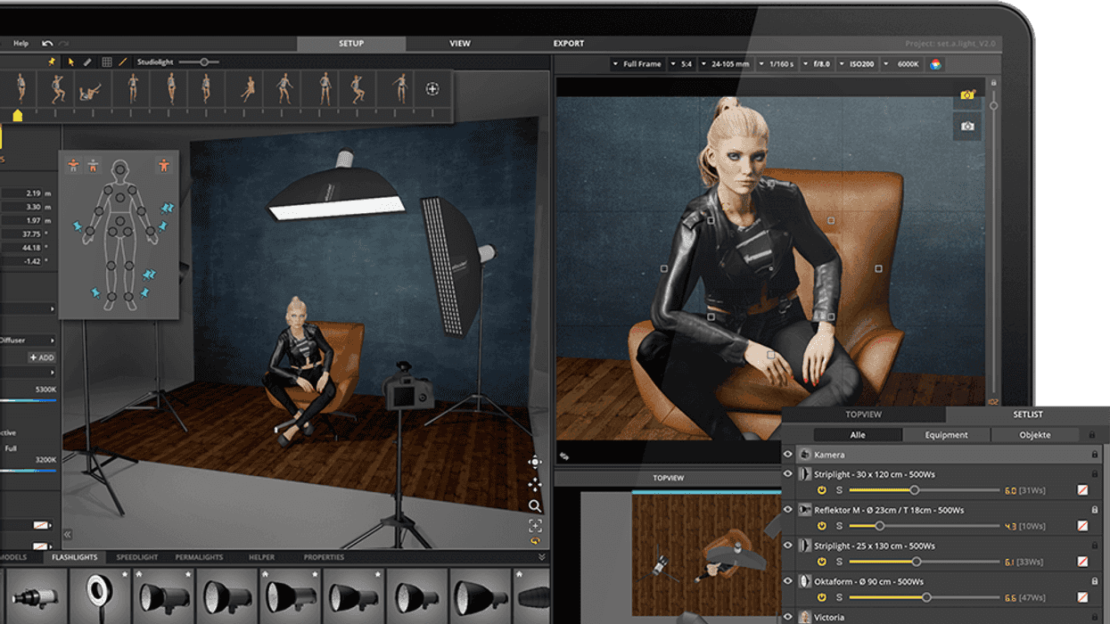The width and height of the screenshot is (1110, 624).
Task: Toggle power of Reflektor M light
Action: click(x=821, y=526)
